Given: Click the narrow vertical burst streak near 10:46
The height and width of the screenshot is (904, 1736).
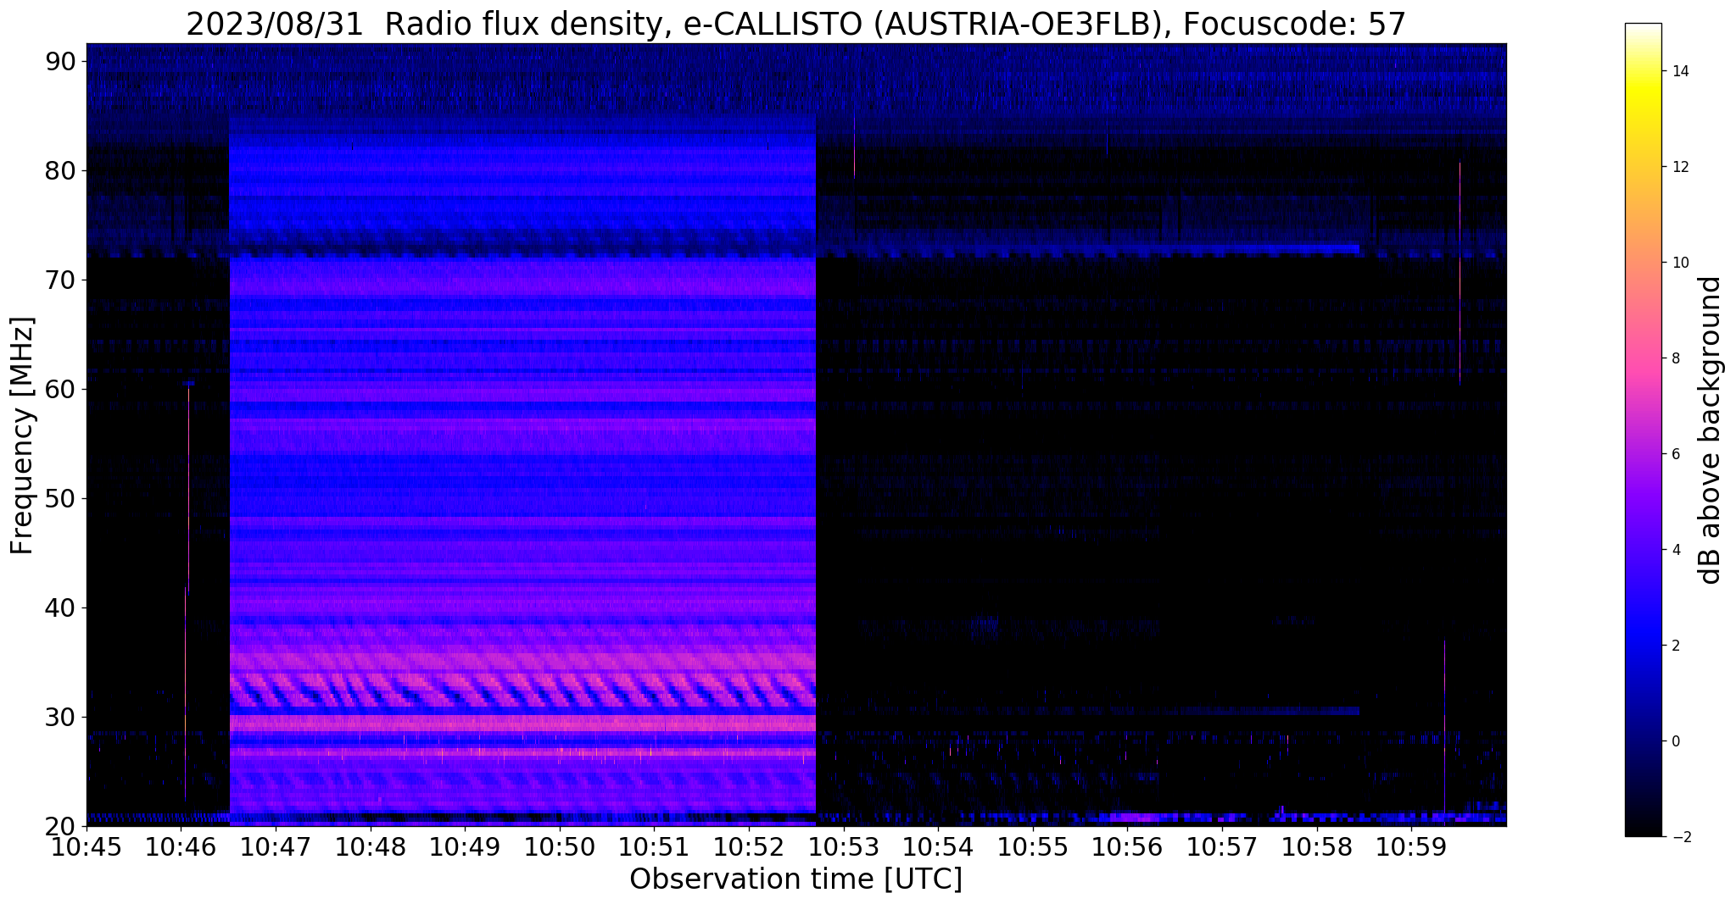Looking at the screenshot, I should pos(187,593).
